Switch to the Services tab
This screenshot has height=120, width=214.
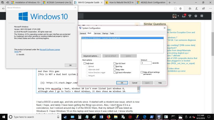[97, 33]
